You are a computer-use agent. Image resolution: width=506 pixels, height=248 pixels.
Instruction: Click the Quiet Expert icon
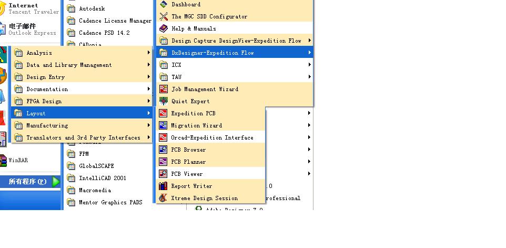[164, 101]
